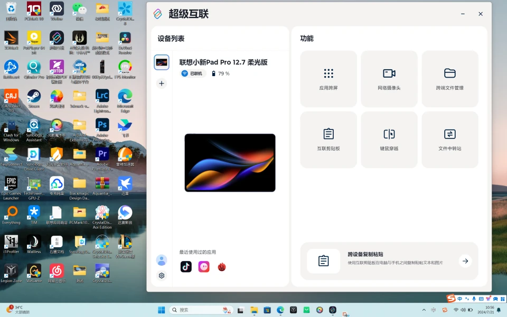Open i1Profiler desktop shortcut
This screenshot has width=507, height=317.
click(x=11, y=244)
